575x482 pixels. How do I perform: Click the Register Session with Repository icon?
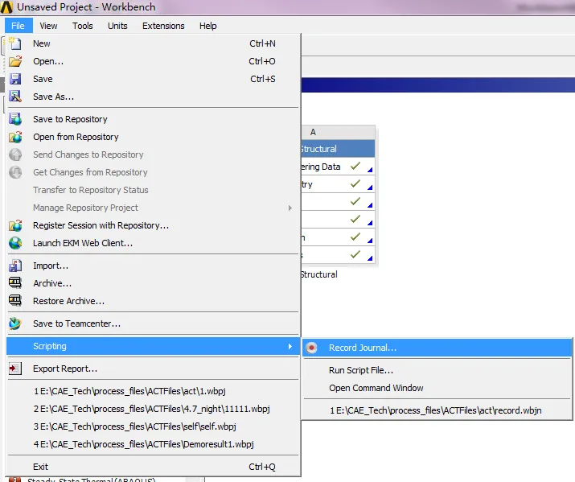click(15, 225)
